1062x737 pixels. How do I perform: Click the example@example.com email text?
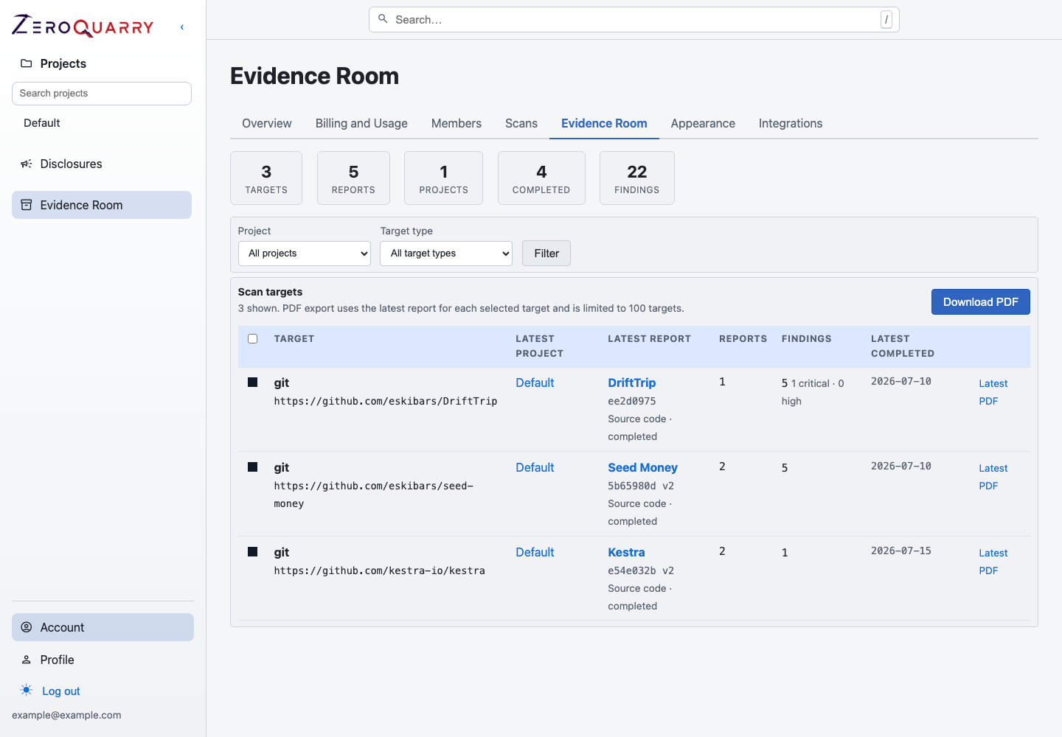tap(66, 715)
